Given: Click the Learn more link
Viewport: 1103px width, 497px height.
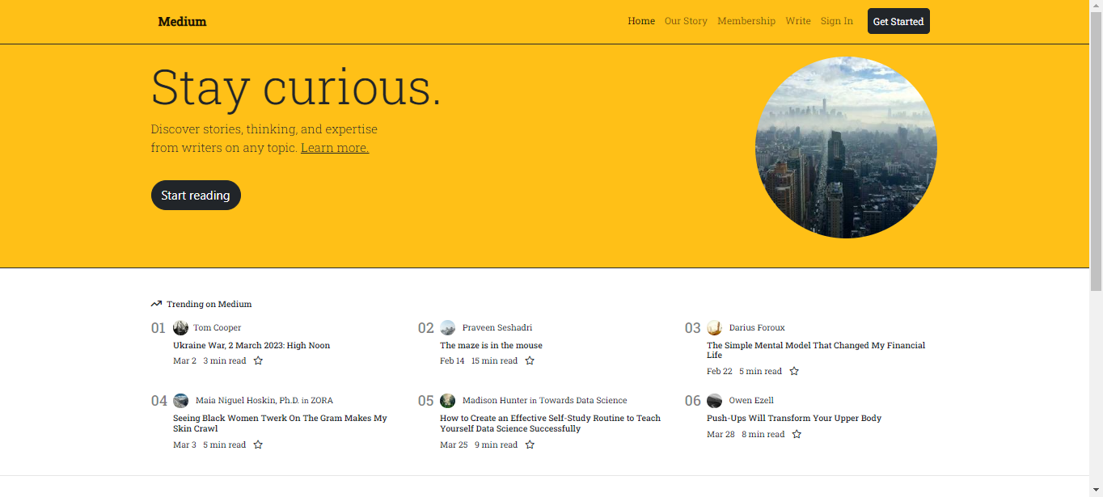Looking at the screenshot, I should [x=335, y=148].
